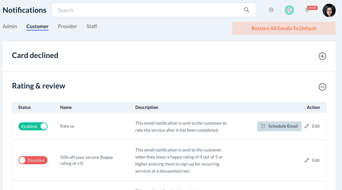Click the pencil icon for 50% off notification
Image resolution: width=342 pixels, height=190 pixels.
307,161
